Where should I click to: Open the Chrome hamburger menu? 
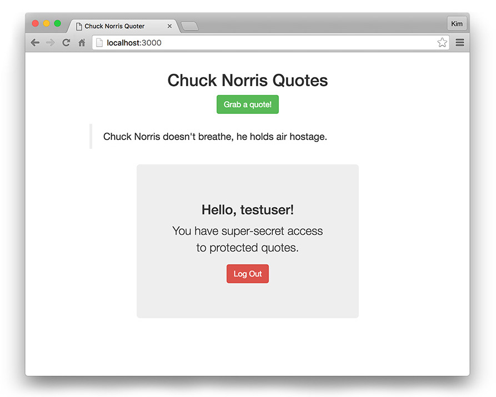coord(460,42)
